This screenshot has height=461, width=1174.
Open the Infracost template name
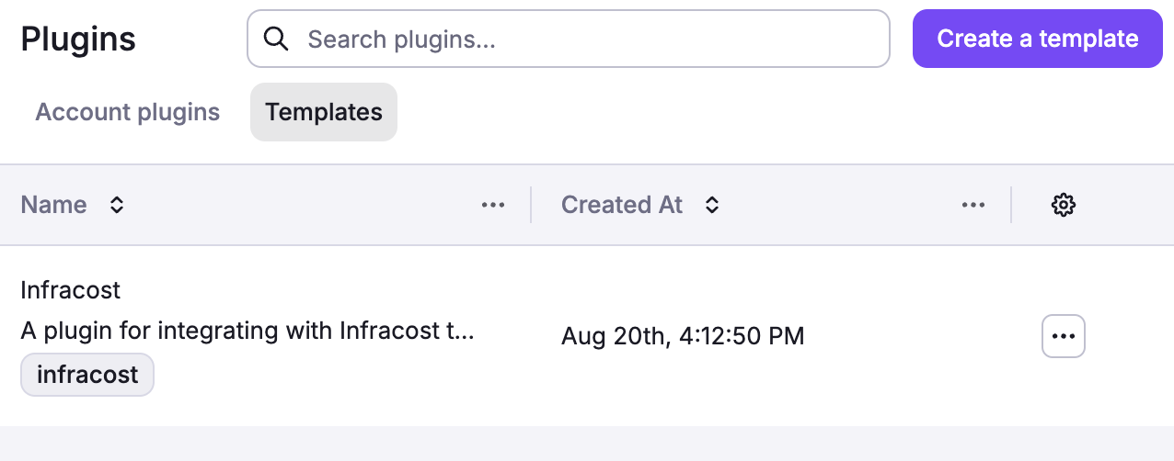pyautogui.click(x=71, y=290)
